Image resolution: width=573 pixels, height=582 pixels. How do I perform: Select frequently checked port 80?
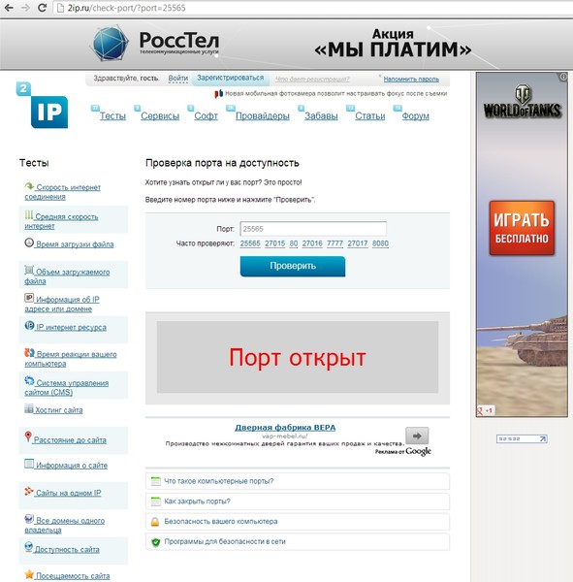point(294,243)
